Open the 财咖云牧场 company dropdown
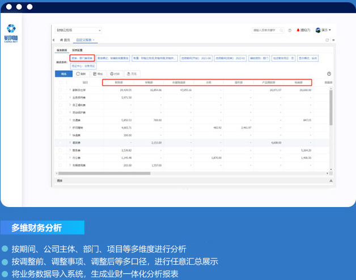 coord(78,30)
